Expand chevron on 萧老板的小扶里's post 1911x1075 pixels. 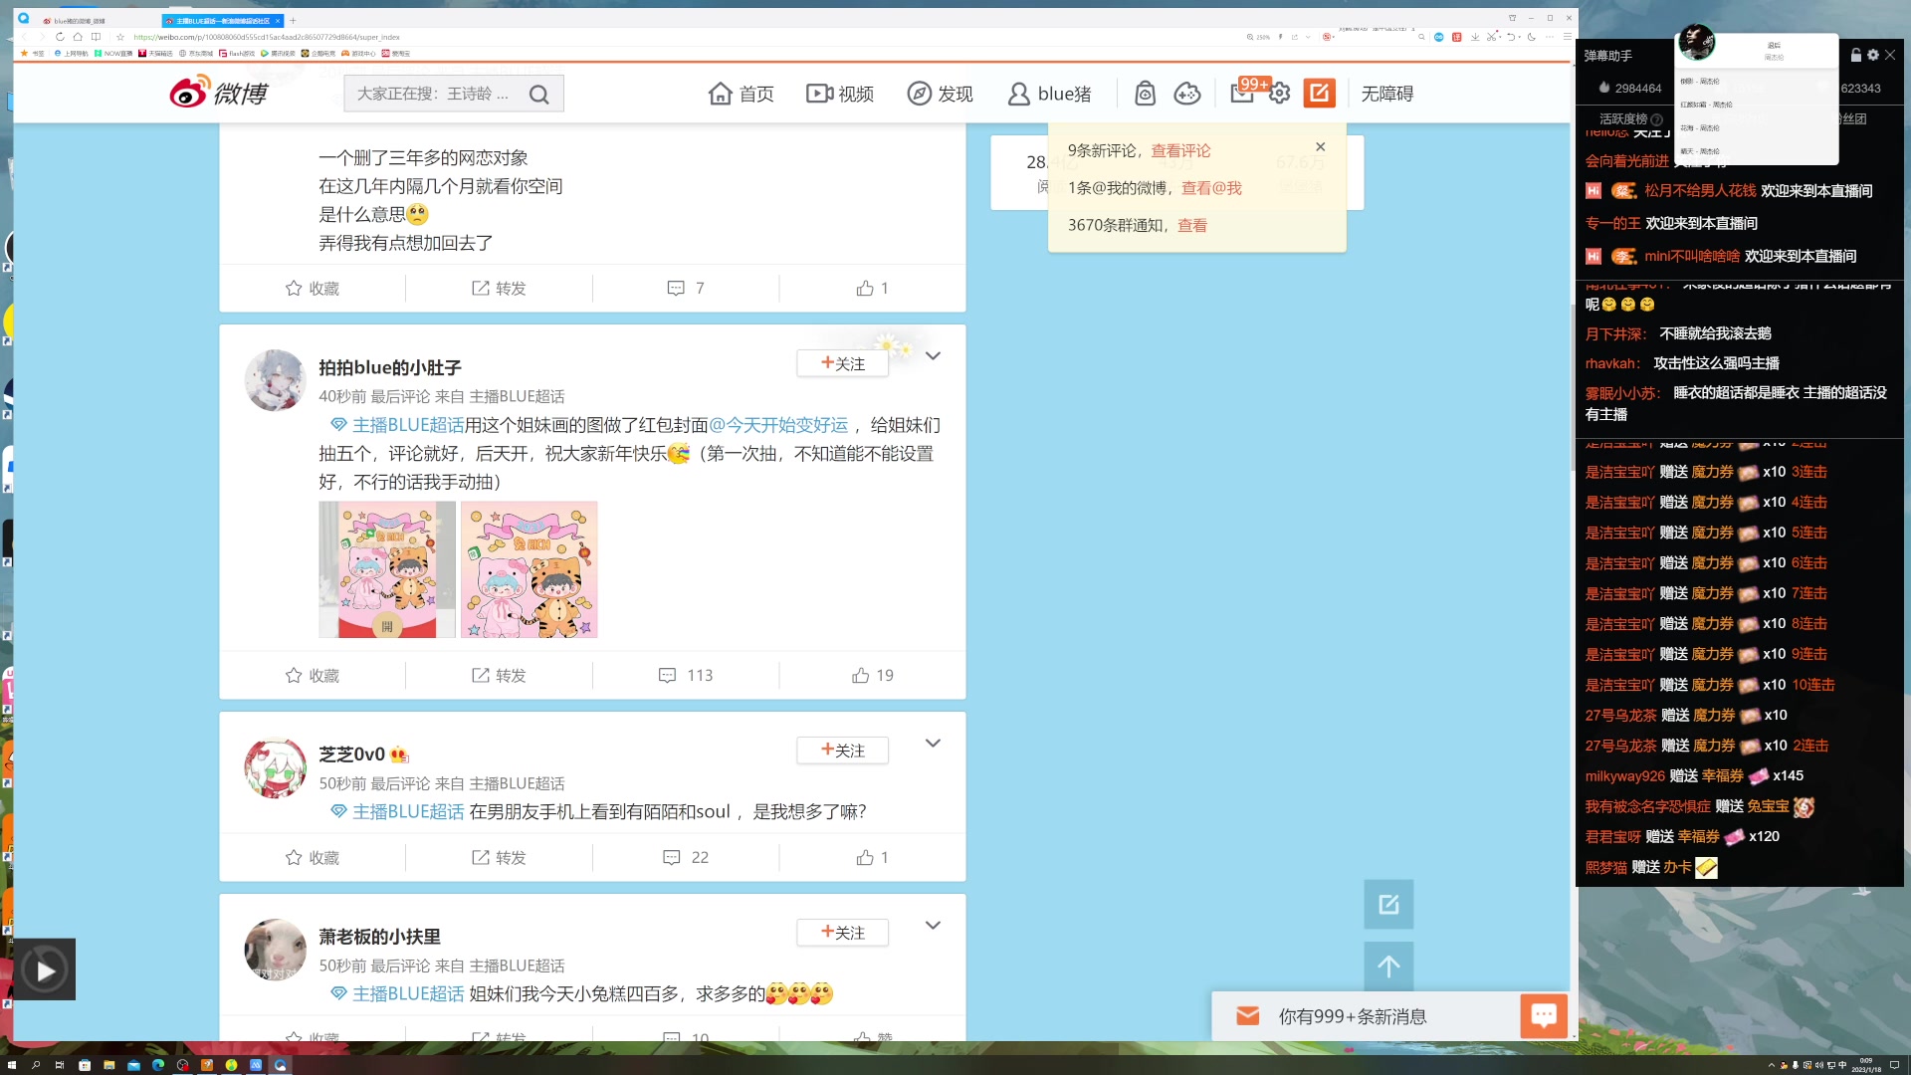933,925
